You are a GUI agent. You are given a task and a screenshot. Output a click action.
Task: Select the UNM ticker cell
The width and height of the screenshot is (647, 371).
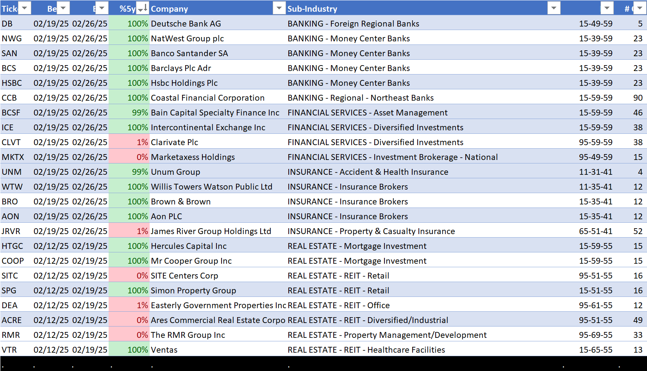coord(16,172)
